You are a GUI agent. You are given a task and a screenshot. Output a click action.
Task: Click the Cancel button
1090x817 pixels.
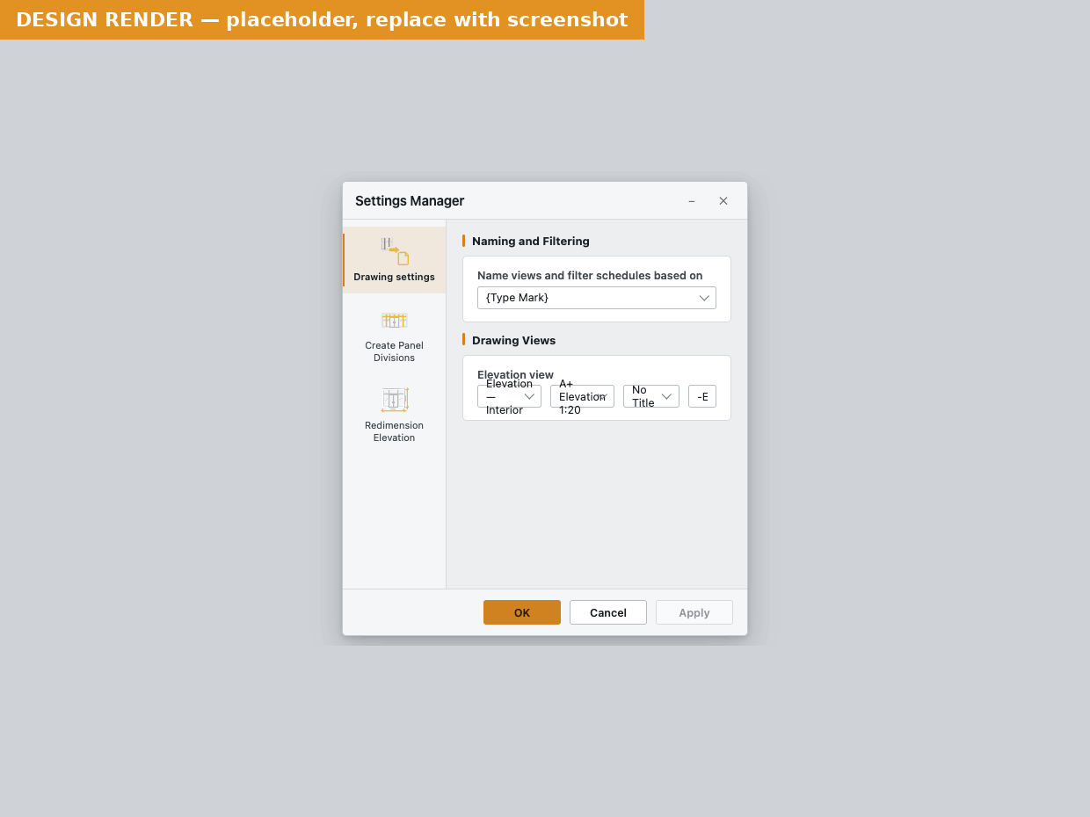coord(608,612)
